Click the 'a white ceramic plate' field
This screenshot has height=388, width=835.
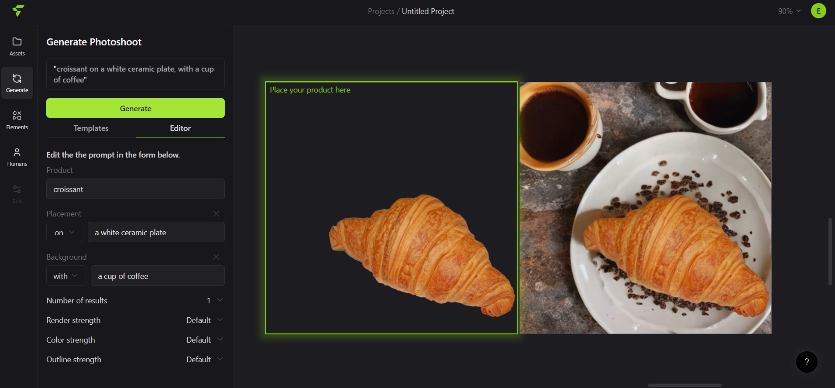156,232
